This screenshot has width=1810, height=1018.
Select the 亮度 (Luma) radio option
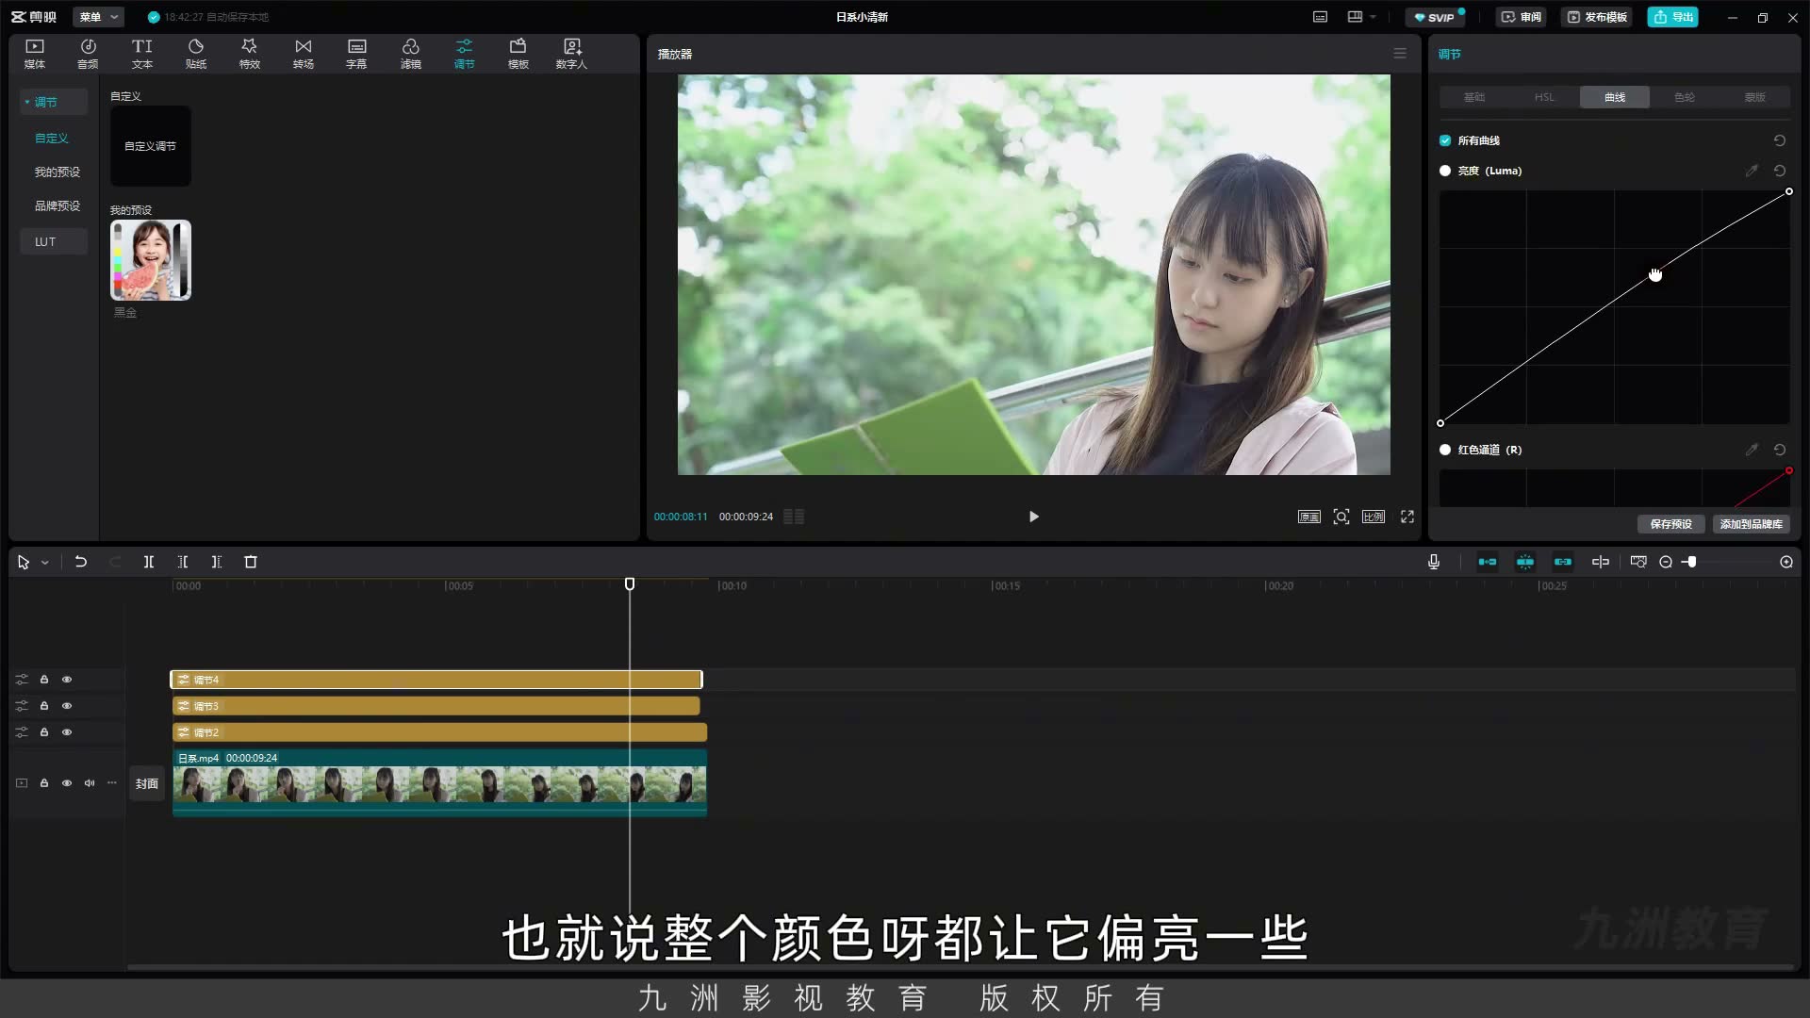point(1445,171)
